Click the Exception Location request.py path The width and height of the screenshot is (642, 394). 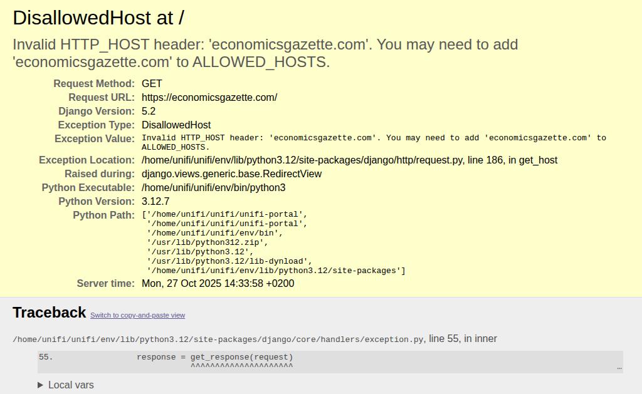[x=349, y=160]
